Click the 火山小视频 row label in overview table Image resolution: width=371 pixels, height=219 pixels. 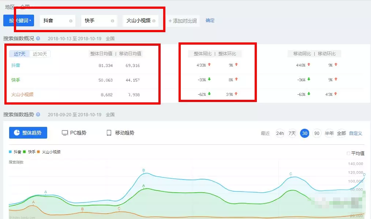(x=22, y=95)
